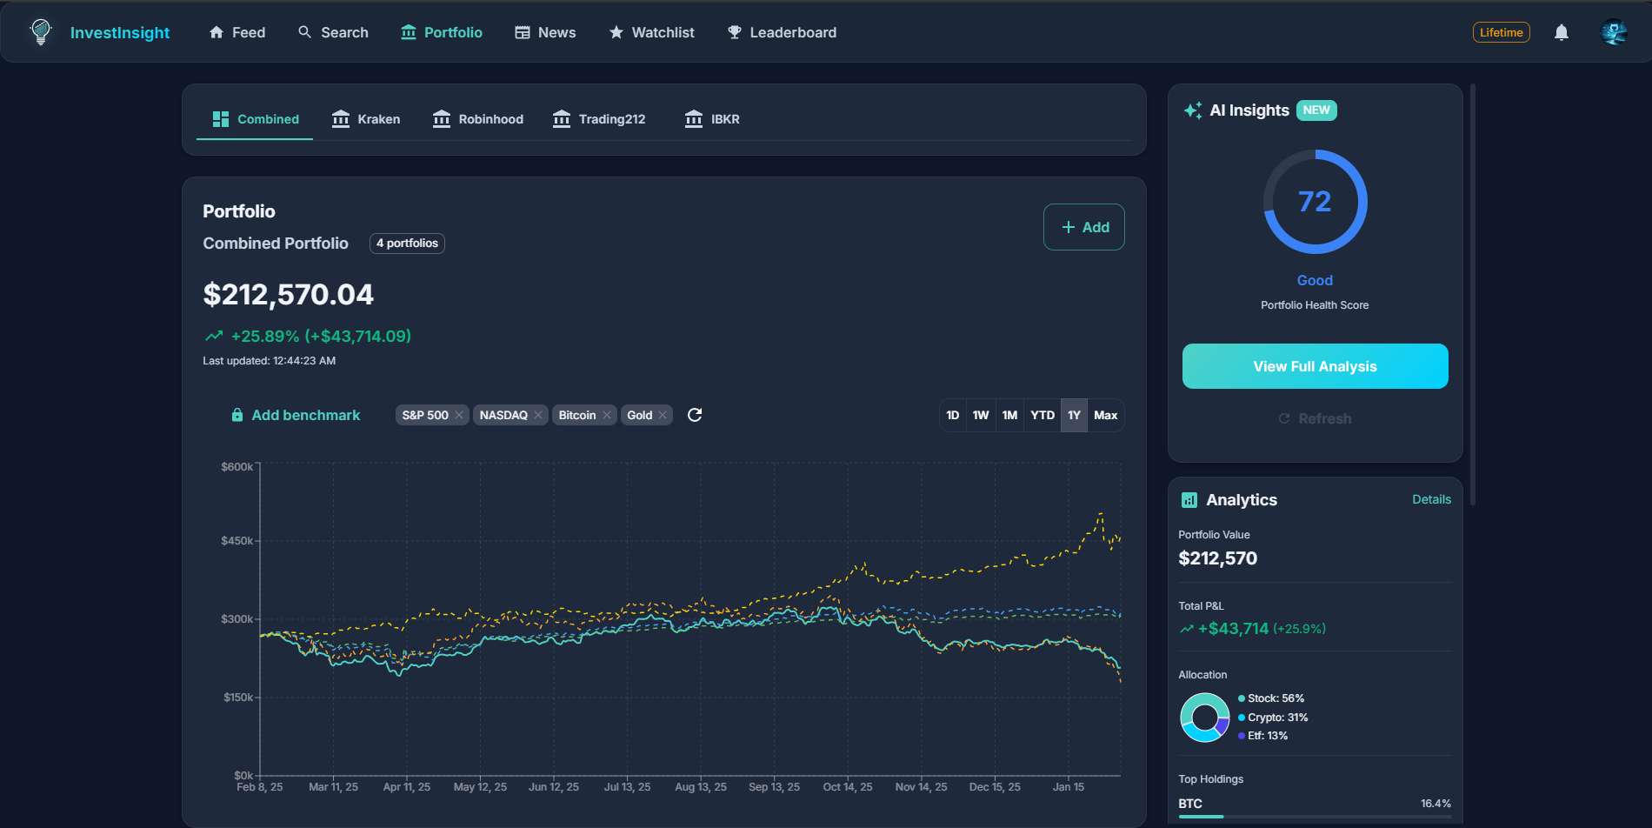
Task: Select the YTD time range
Action: [1042, 415]
